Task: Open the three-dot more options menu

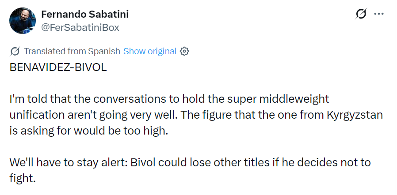Action: [379, 14]
